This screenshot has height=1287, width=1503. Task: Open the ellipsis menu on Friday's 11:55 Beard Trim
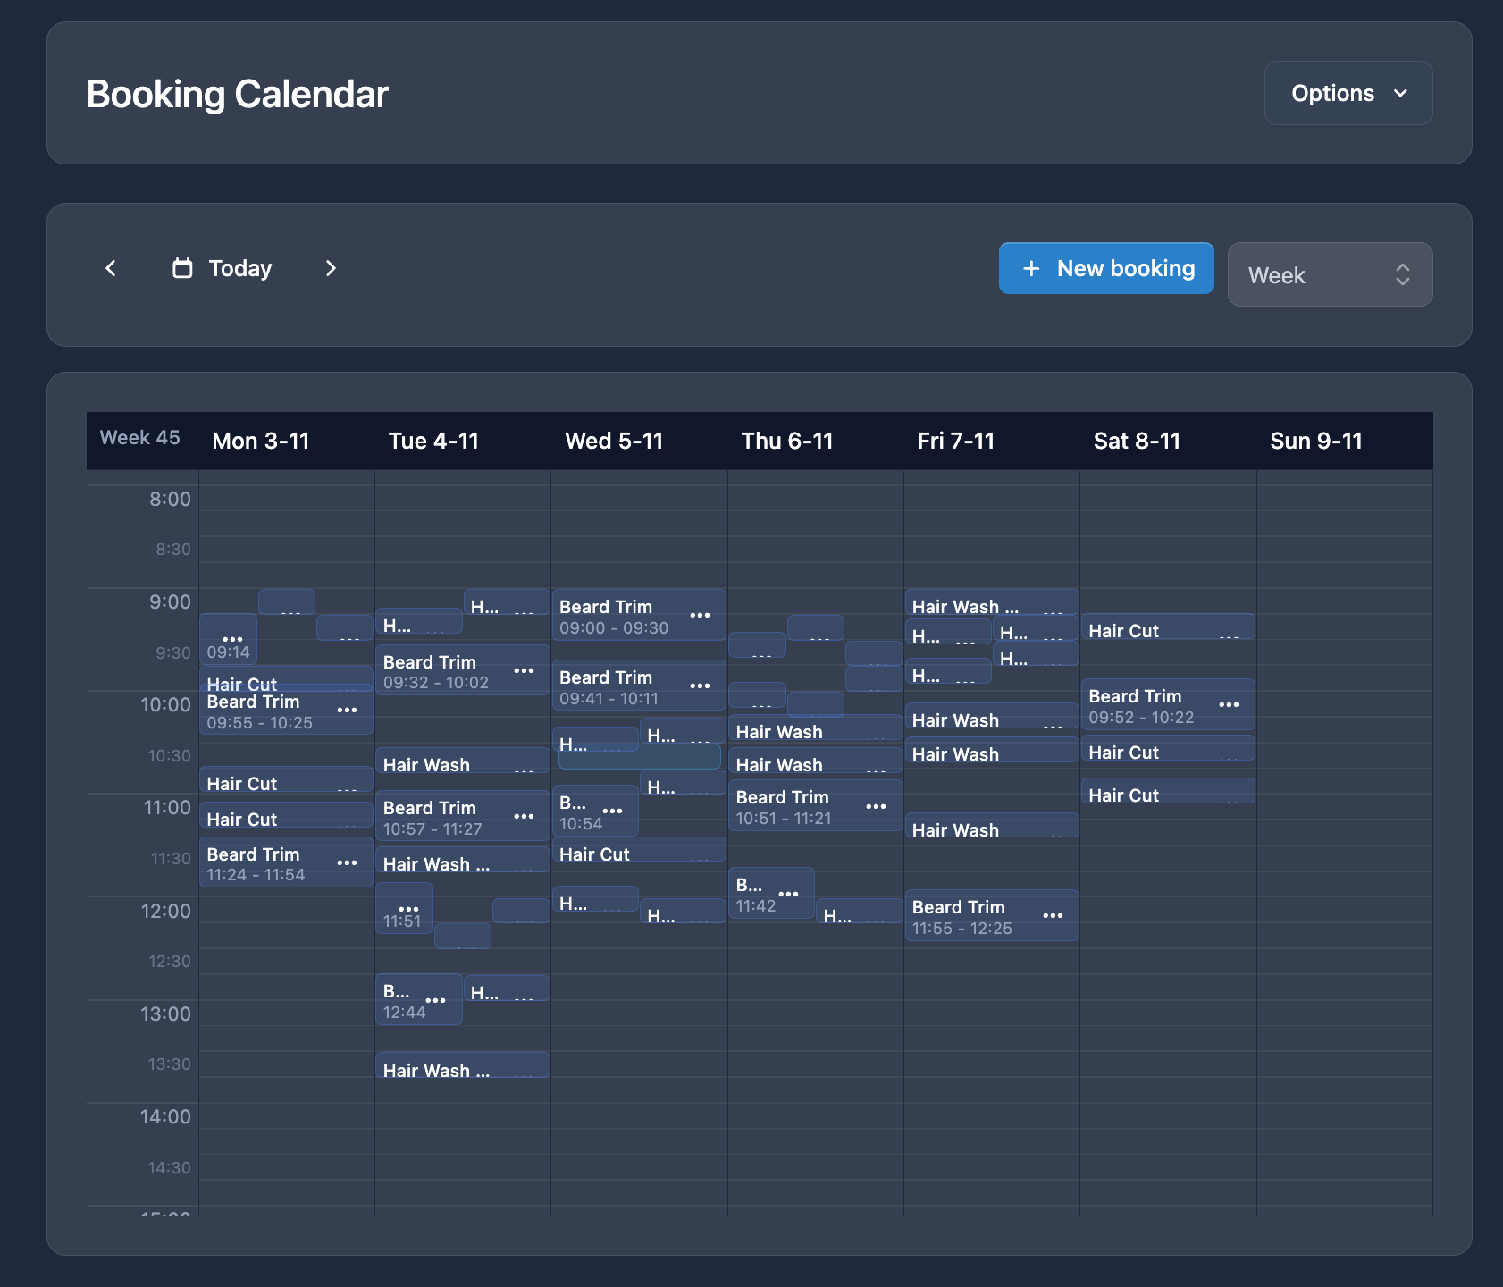tap(1053, 915)
